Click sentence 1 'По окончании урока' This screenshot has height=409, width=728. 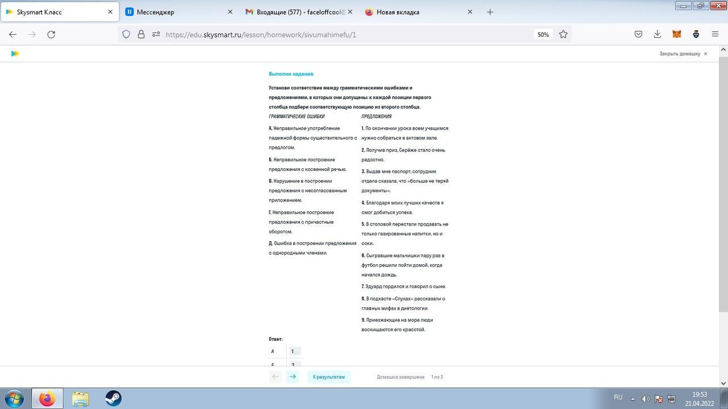(x=405, y=133)
